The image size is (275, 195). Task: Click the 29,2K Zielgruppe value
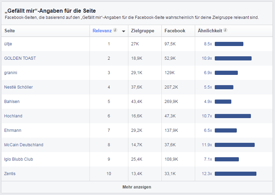[137, 130]
